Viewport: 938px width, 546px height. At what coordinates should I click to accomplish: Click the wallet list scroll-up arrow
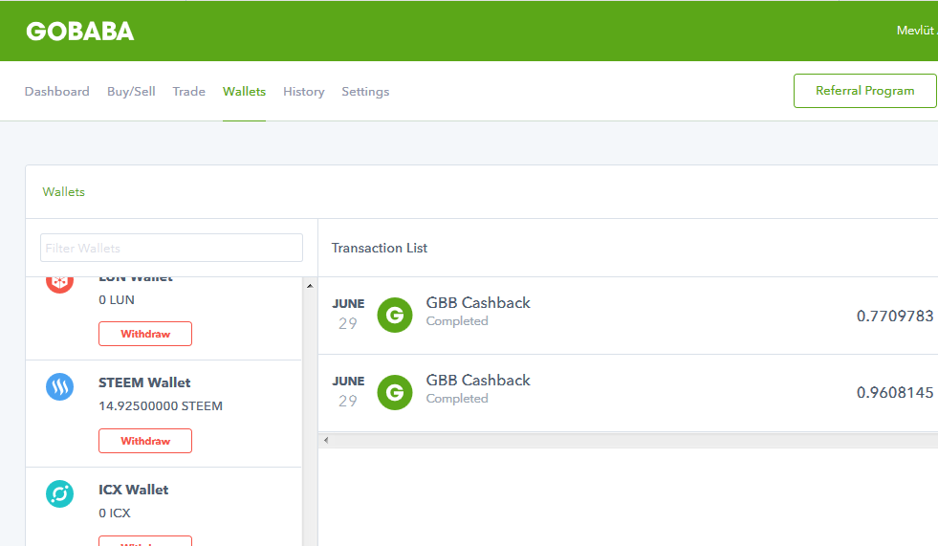point(310,286)
